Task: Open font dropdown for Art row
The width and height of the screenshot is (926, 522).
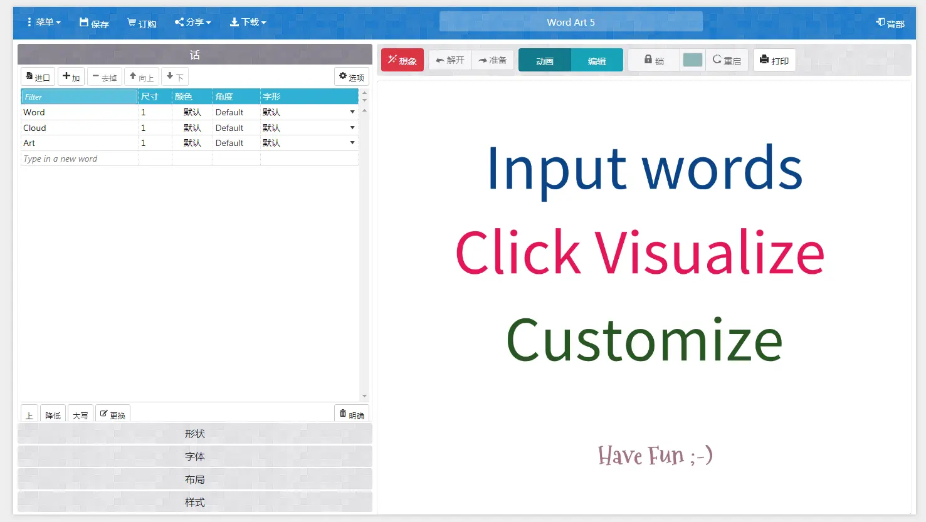Action: click(352, 143)
